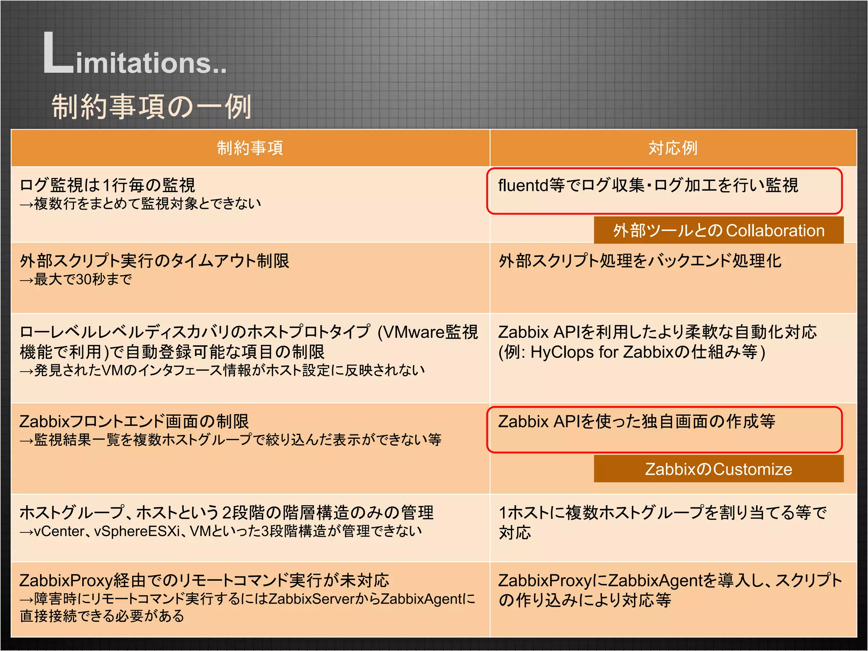Screen dimensions: 868x651
Task: Click 'Zabbix APIを利用したより柔軟な自動化対応' text
Action: (657, 332)
